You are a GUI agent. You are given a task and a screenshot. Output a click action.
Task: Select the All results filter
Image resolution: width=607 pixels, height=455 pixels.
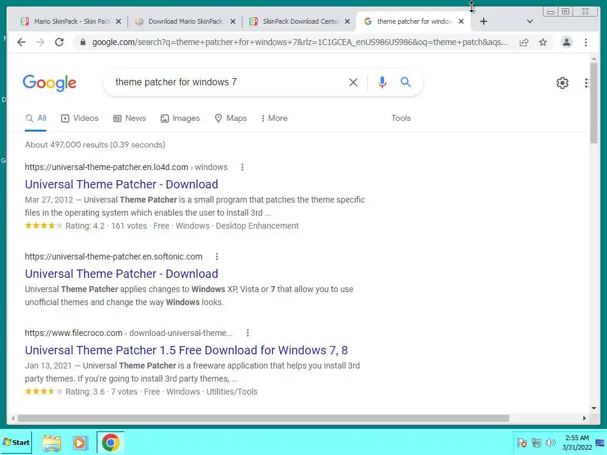36,118
